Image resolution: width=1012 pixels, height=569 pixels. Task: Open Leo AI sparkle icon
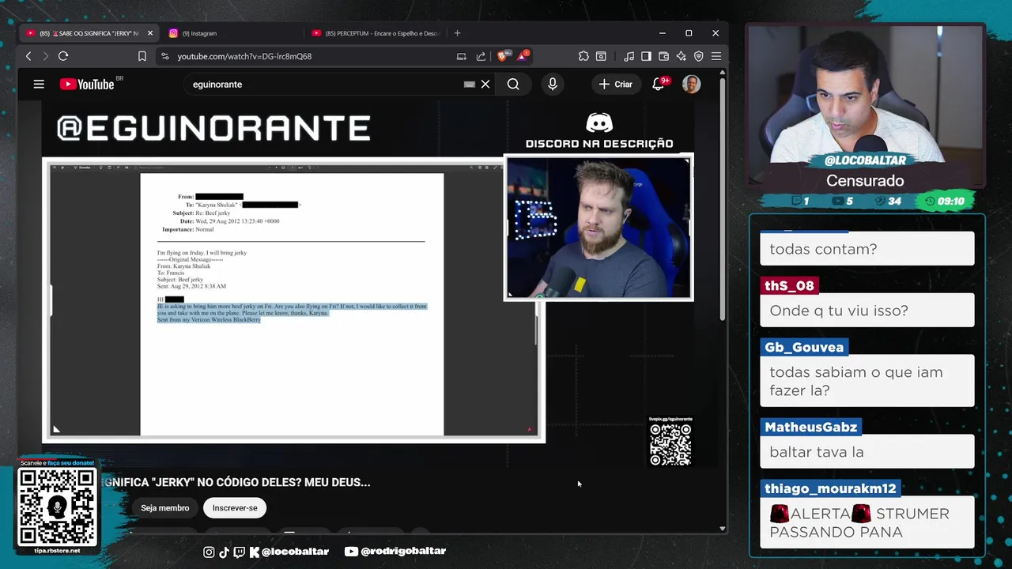pos(681,56)
